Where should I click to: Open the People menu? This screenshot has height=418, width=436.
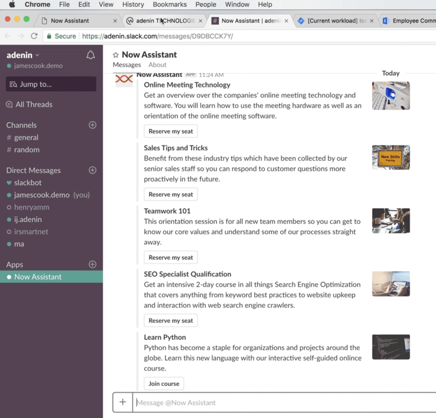[x=205, y=4]
